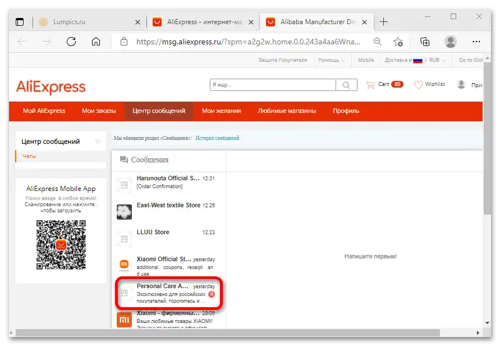500x346 pixels.
Task: Click the address bar URL
Action: [248, 42]
